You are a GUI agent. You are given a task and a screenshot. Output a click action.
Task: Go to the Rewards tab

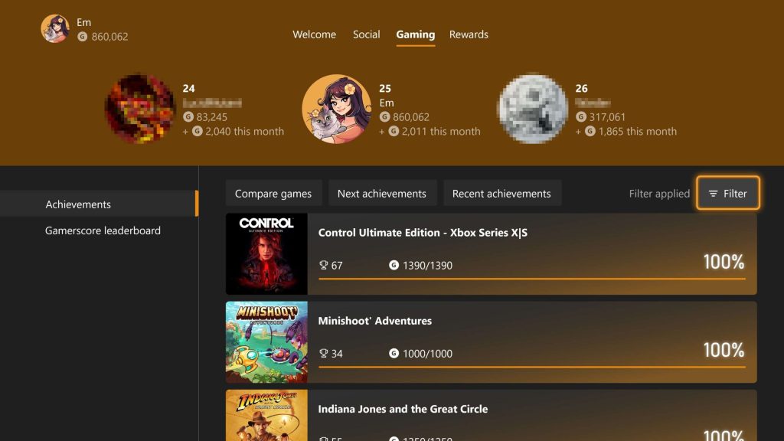click(469, 34)
